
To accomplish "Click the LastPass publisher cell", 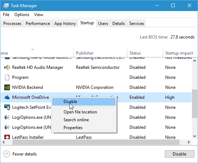I will (x=84, y=137).
